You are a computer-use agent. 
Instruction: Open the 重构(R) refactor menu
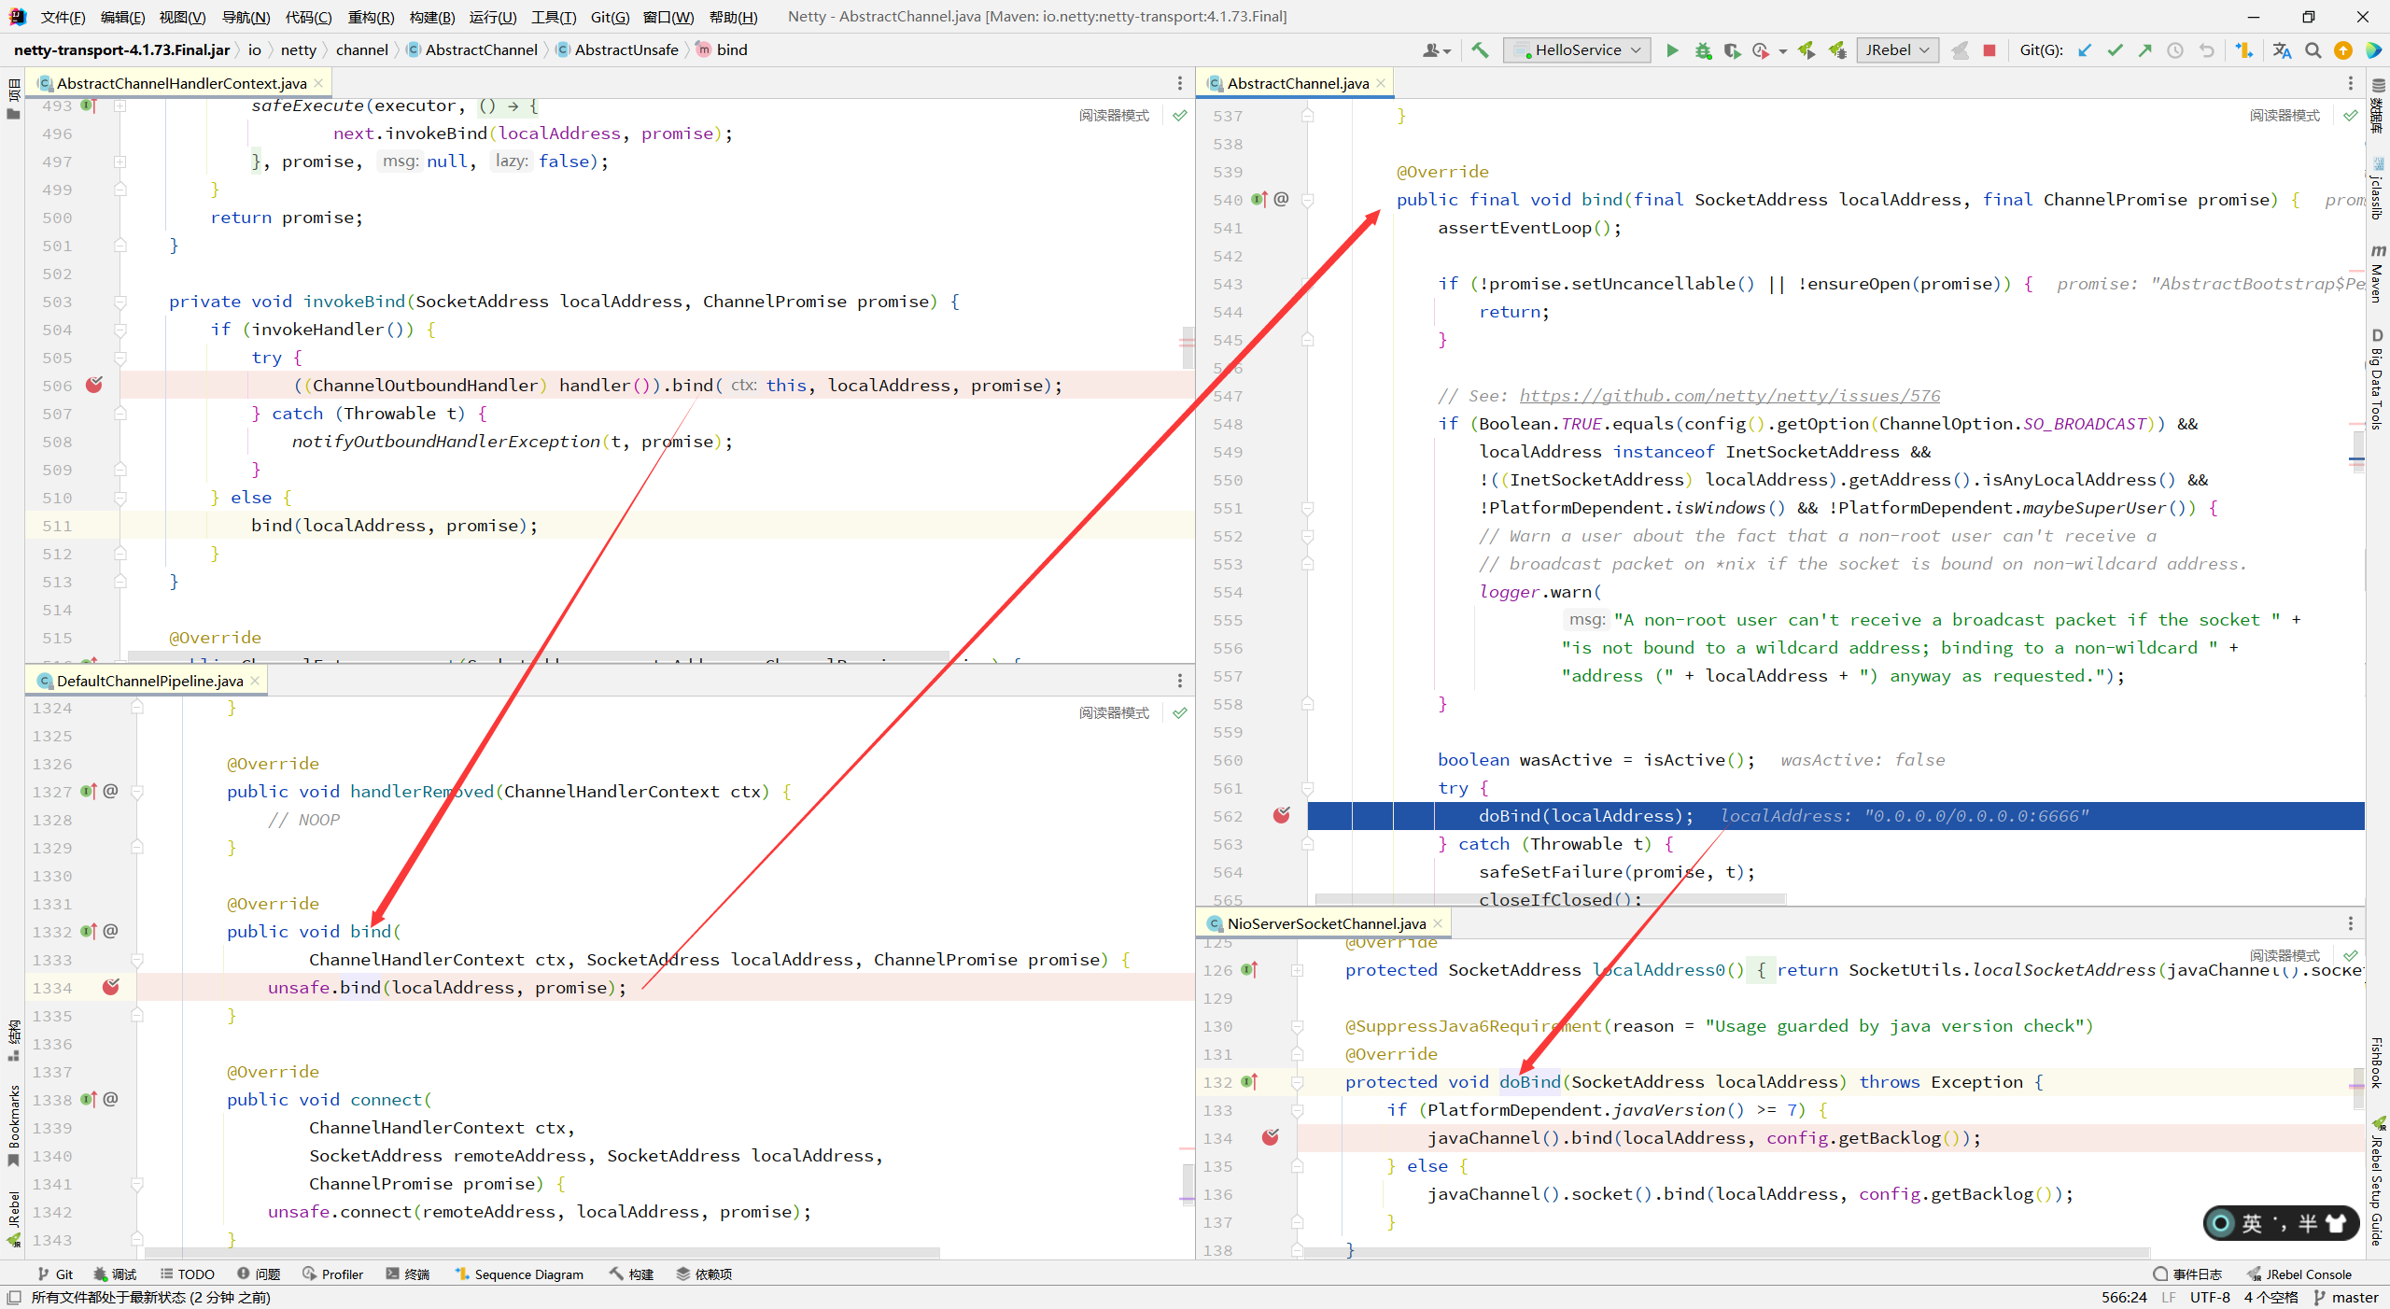point(371,17)
